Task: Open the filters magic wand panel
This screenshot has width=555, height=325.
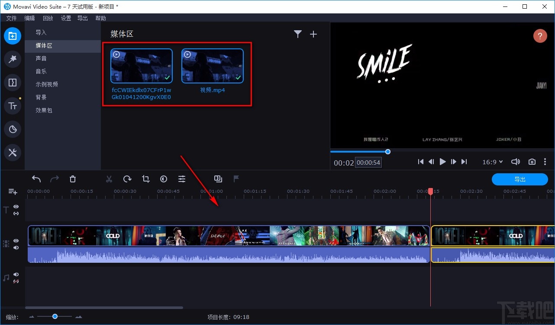Action: (x=13, y=59)
